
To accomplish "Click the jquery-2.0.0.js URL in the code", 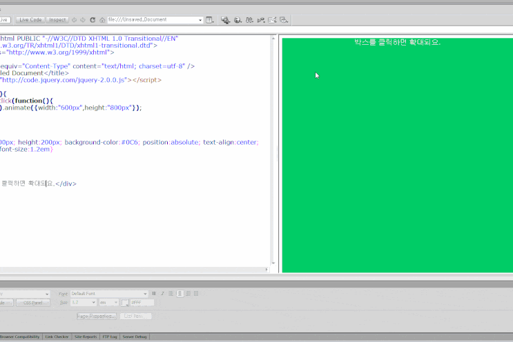I will point(64,80).
